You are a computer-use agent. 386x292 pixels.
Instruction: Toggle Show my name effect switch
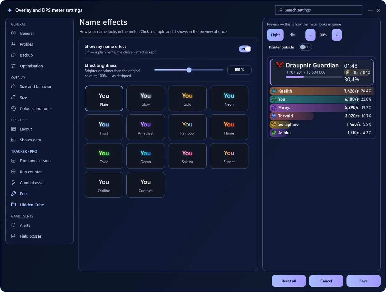click(x=245, y=49)
